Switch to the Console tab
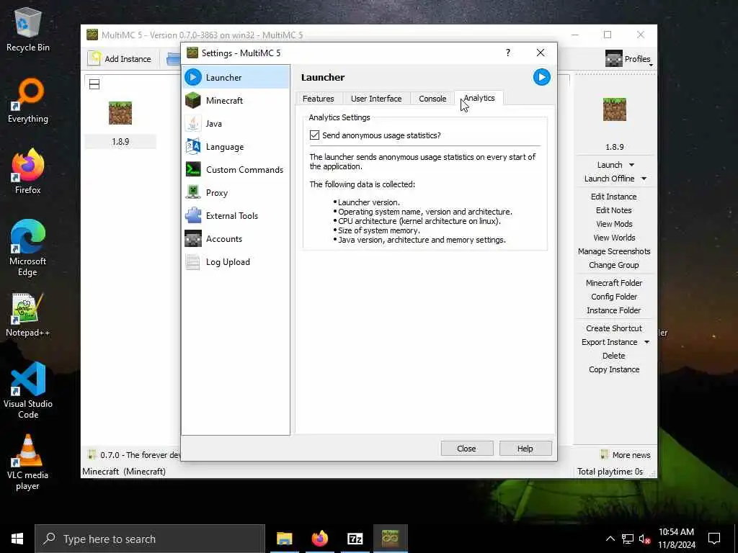Screen dimensions: 738x553 point(432,99)
